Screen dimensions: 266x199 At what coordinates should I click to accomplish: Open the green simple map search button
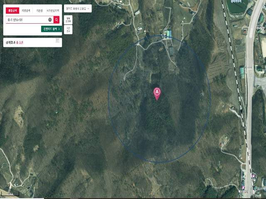(x=52, y=29)
